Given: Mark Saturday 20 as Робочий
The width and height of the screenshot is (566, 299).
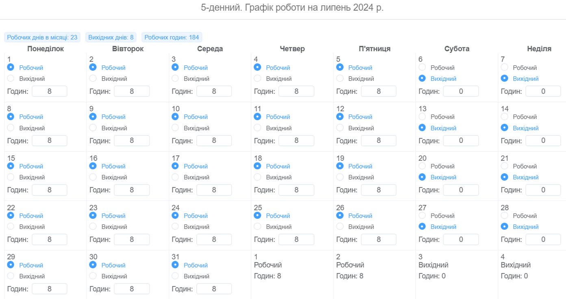Looking at the screenshot, I should click(422, 166).
